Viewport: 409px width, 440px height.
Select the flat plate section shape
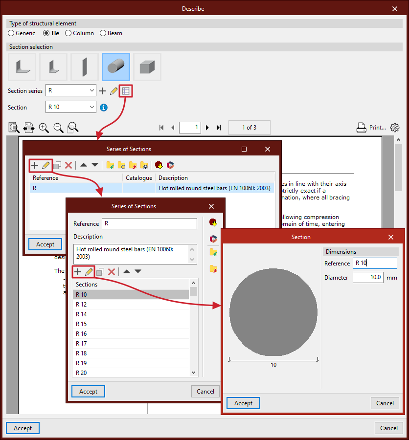coord(85,67)
